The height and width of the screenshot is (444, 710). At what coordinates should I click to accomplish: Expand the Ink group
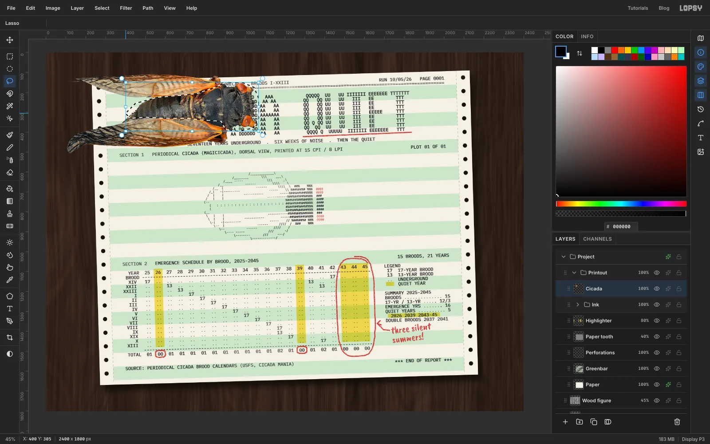click(x=578, y=305)
